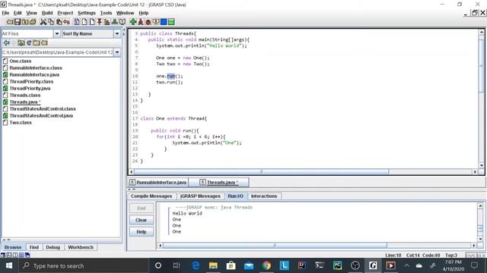Cut selection using the scissors icon
The height and width of the screenshot is (273, 487).
pos(43,22)
